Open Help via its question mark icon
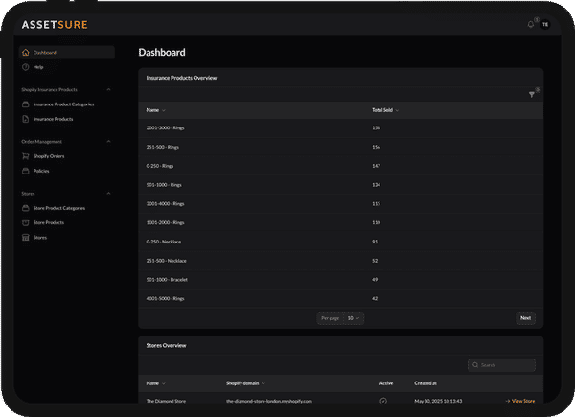 tap(25, 67)
